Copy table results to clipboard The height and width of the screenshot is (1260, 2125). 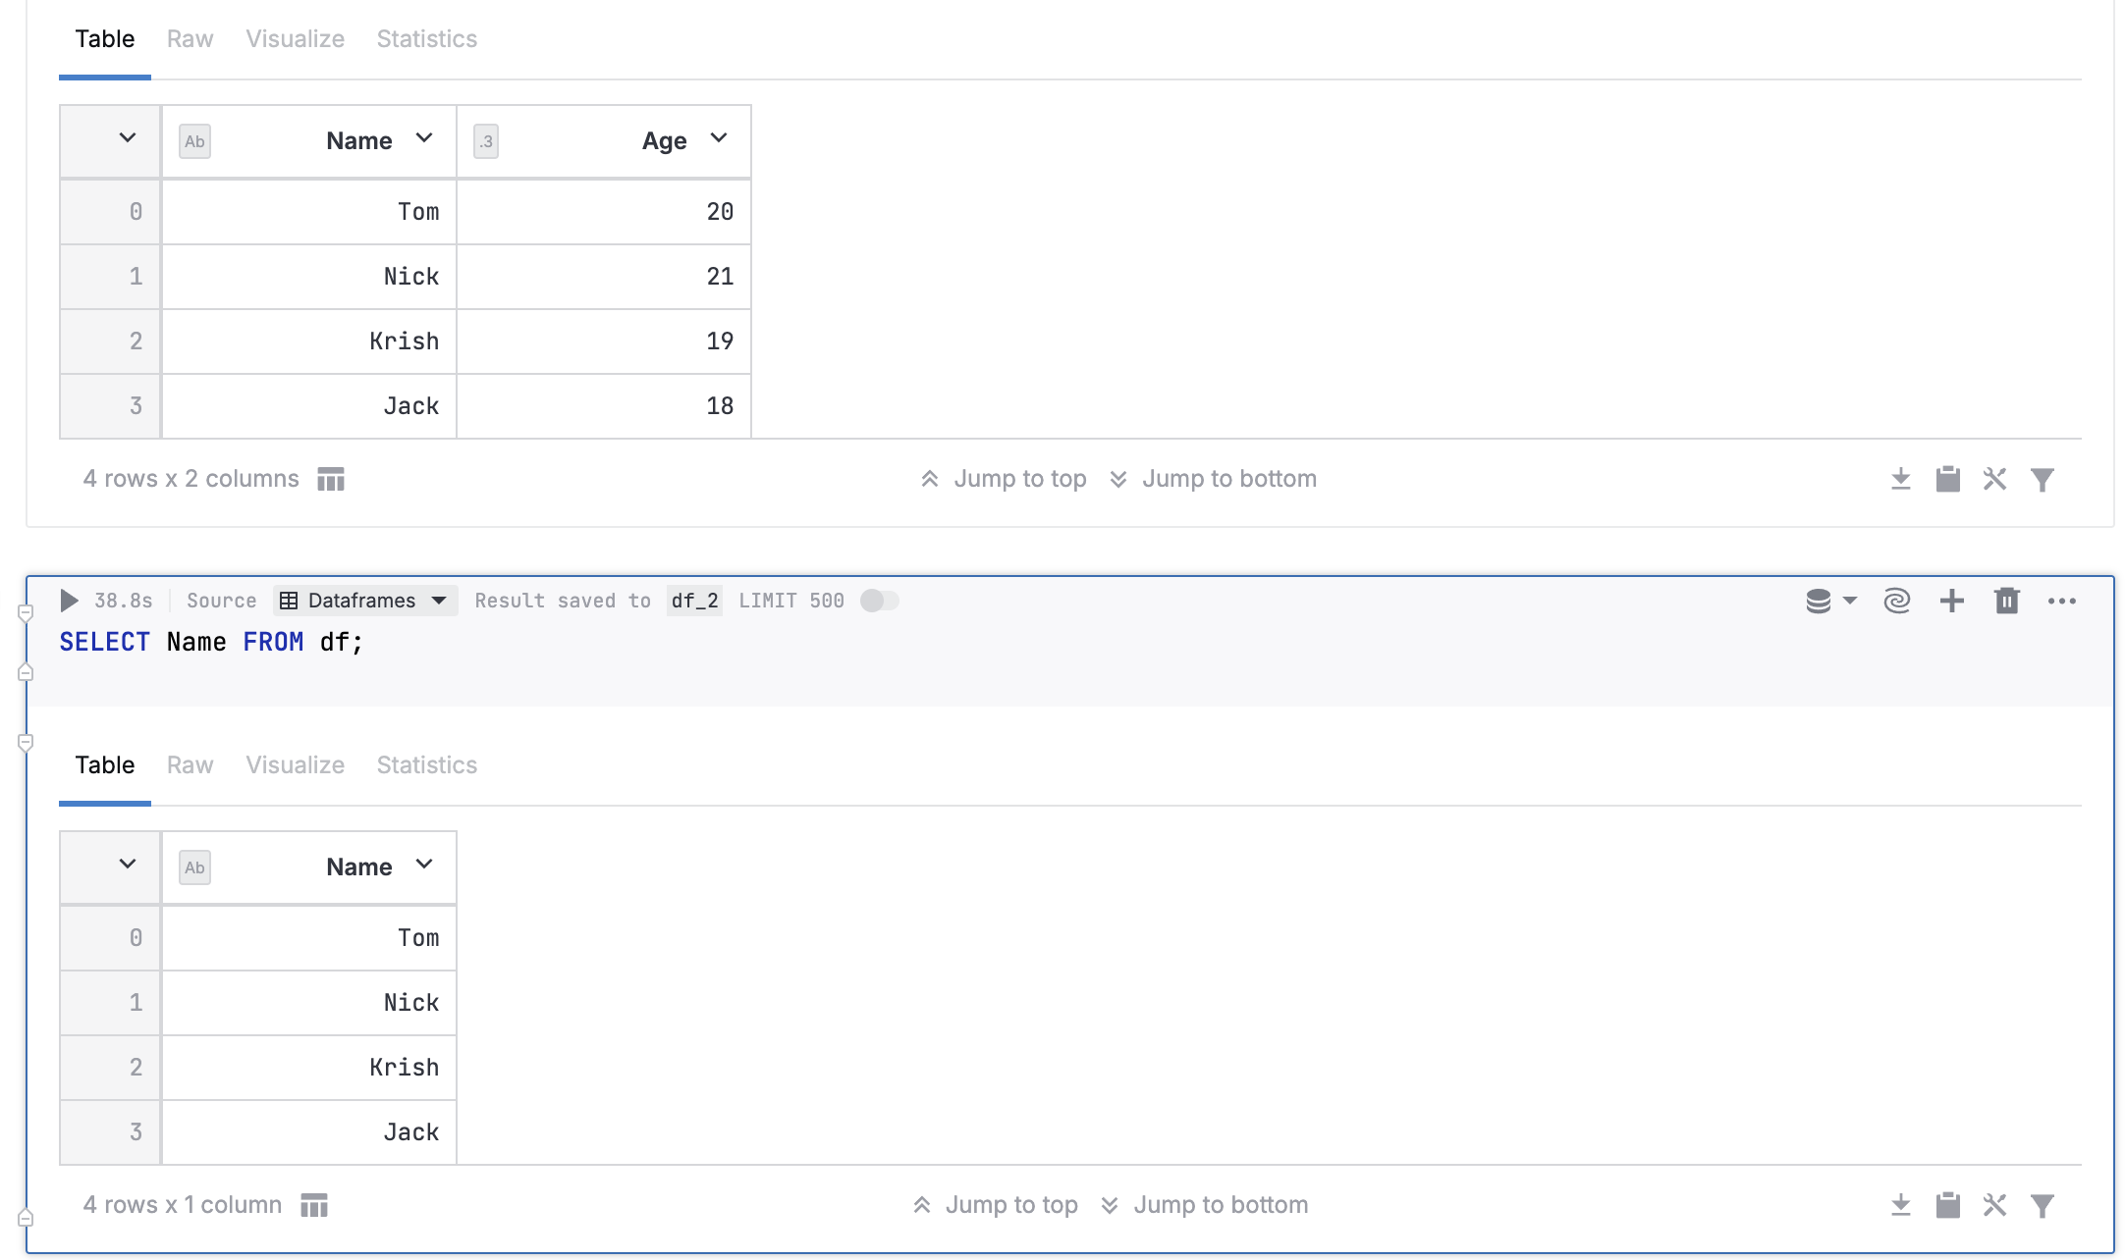(x=1947, y=1204)
